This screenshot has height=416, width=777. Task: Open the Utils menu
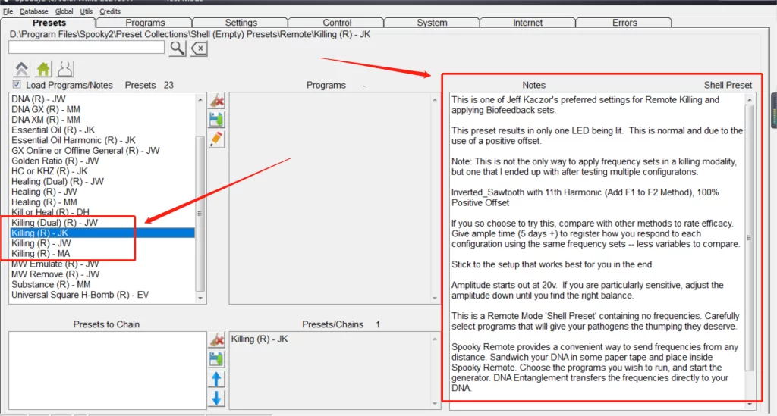[x=86, y=11]
